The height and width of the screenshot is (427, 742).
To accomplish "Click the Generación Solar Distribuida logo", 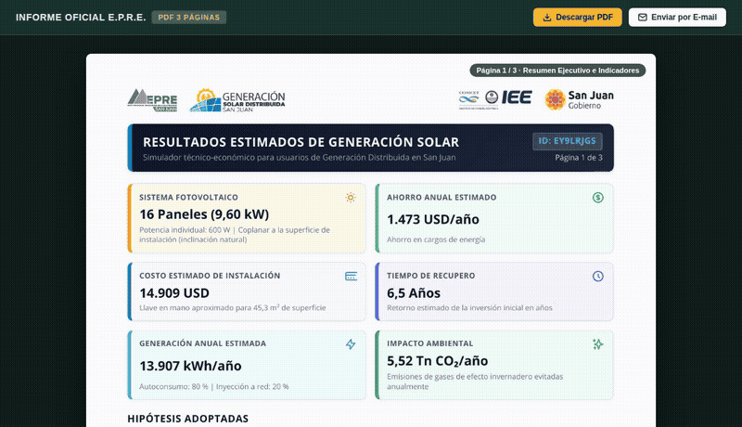I will [237, 100].
